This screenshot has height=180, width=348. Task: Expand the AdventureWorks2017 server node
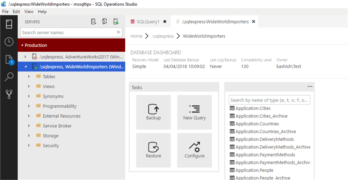pyautogui.click(x=26, y=57)
